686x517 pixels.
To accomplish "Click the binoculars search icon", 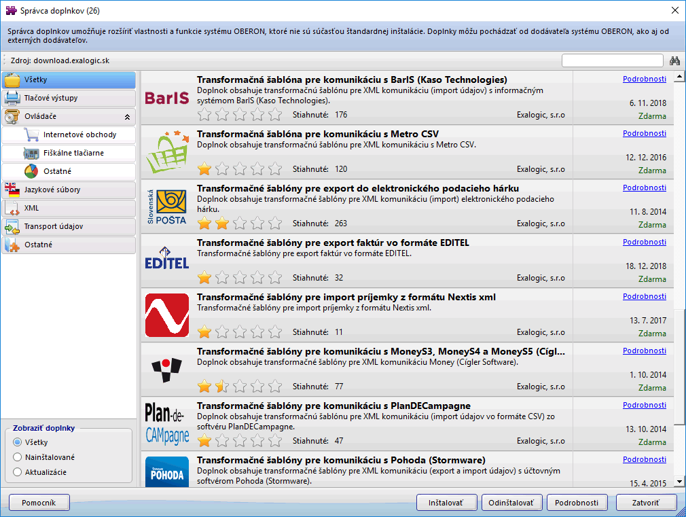I will 674,60.
